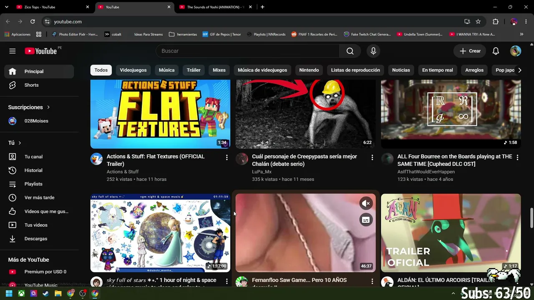Expand the Suscripciones section
534x300 pixels.
(29, 107)
